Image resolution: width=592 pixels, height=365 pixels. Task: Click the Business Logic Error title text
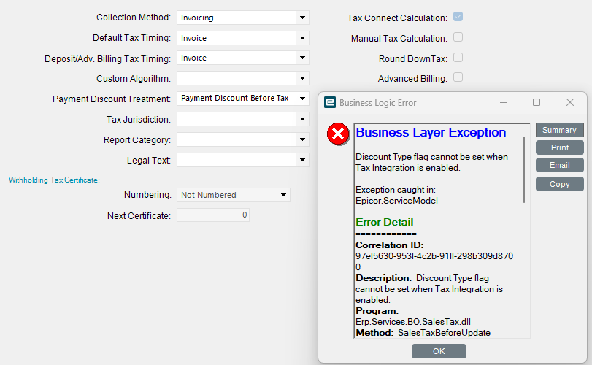[377, 103]
